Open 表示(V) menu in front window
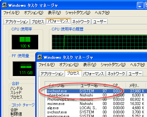The width and height of the screenshot is (147, 117). [x=90, y=65]
